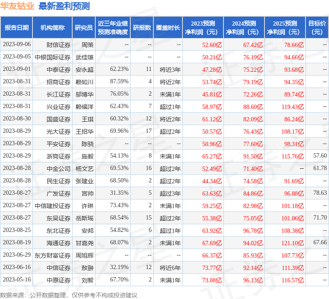Select the 报告日期 column header
Viewport: 329px width, 299px height.
click(x=17, y=27)
